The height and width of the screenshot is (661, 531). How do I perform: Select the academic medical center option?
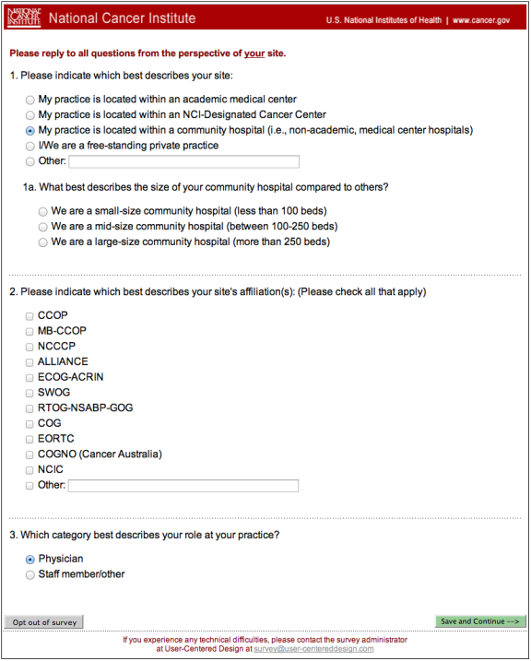click(29, 100)
